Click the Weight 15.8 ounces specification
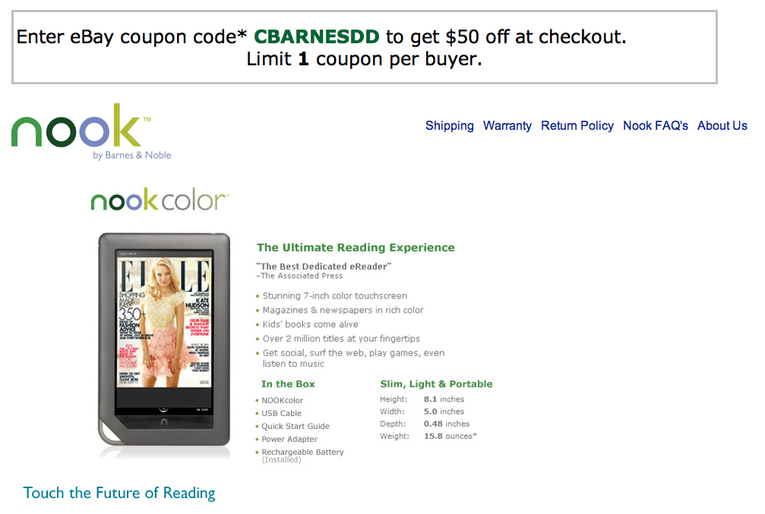Image resolution: width=765 pixels, height=514 pixels. click(428, 436)
